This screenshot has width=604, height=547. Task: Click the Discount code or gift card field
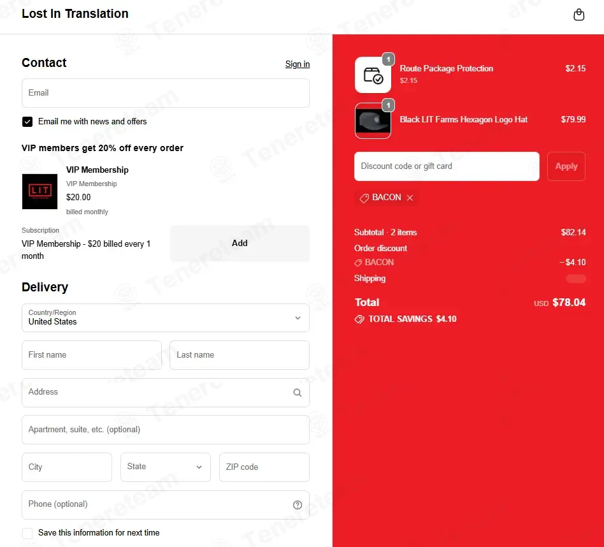(447, 166)
